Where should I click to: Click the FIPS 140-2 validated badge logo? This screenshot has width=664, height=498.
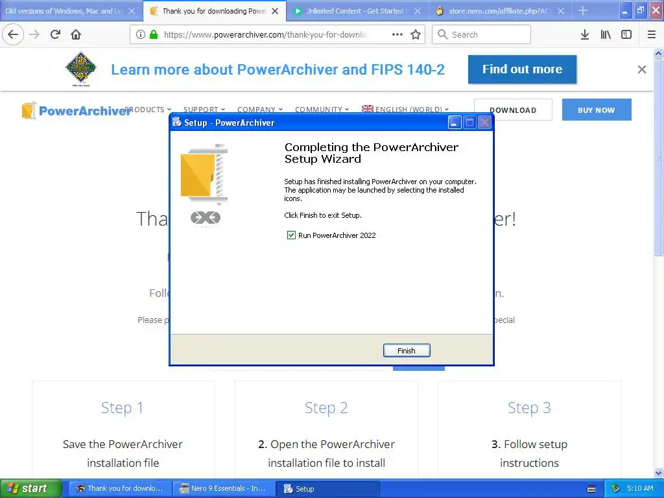[x=81, y=69]
